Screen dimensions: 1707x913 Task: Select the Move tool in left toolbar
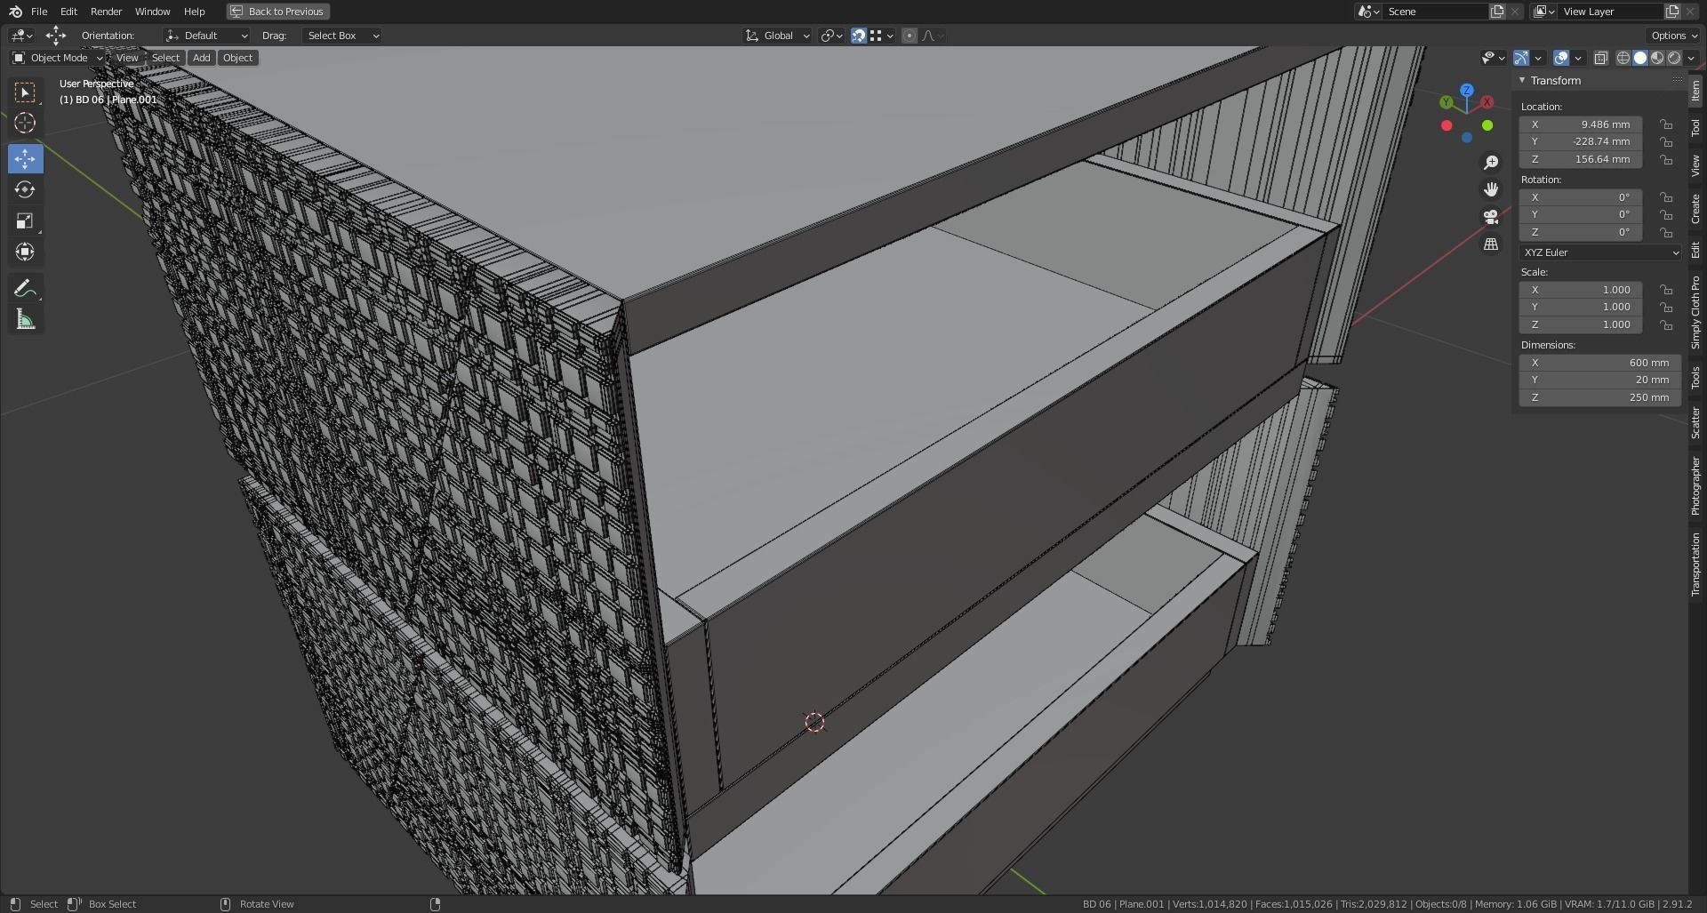click(25, 159)
